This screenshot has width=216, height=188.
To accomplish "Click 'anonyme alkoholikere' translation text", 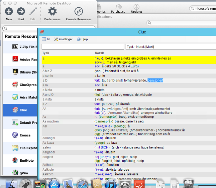I will coord(157,112).
